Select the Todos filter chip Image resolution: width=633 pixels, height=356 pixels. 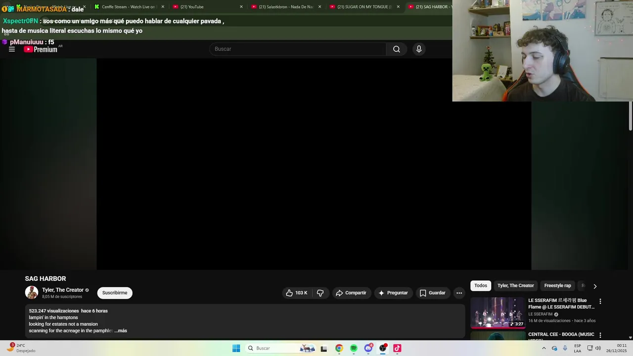click(x=481, y=286)
